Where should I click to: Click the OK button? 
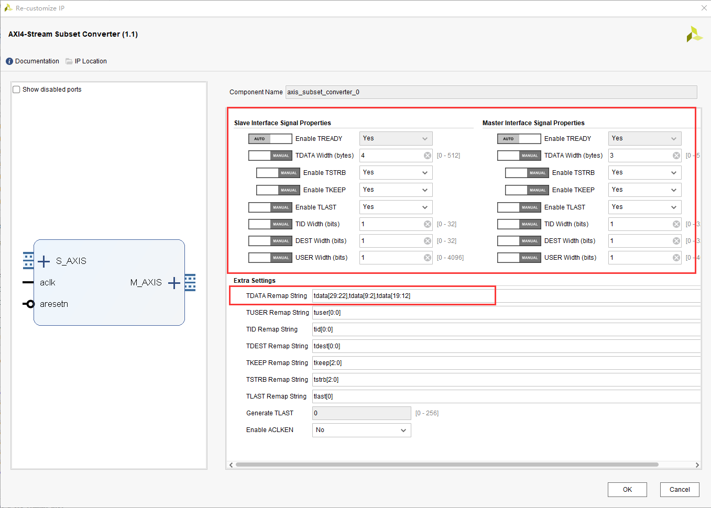pos(627,490)
